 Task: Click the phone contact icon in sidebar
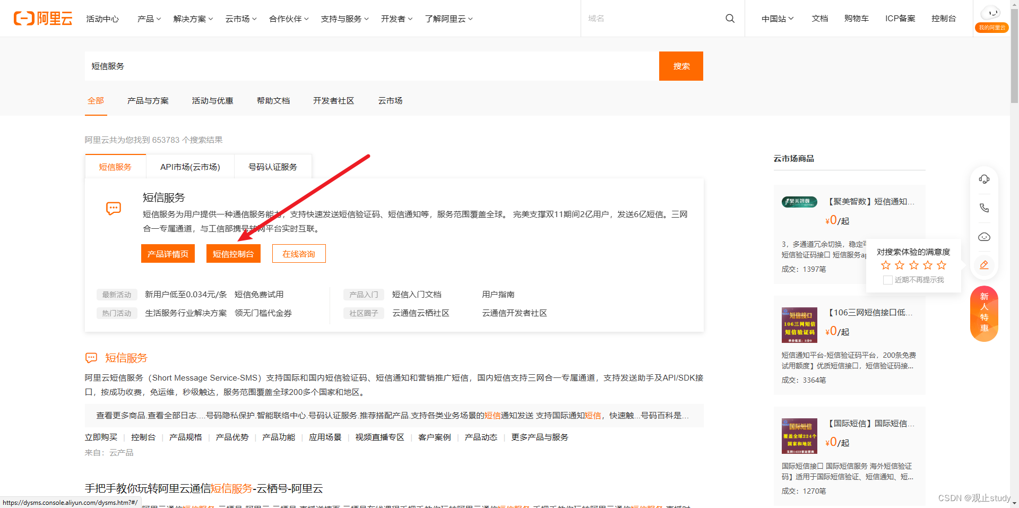point(984,208)
